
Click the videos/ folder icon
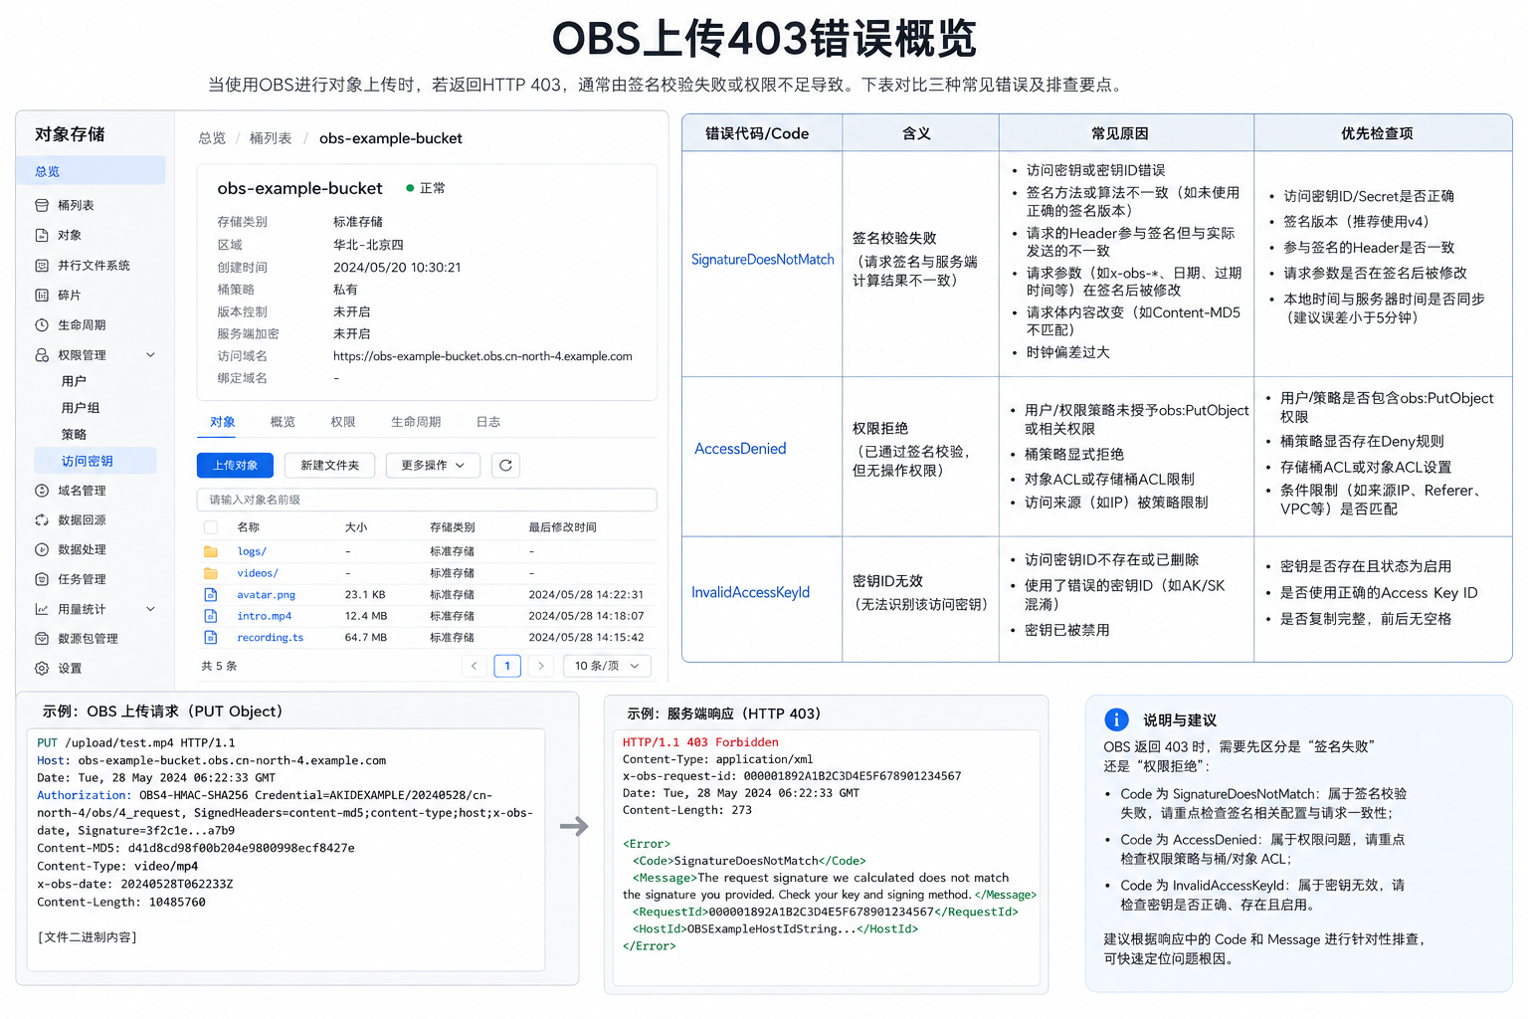click(x=211, y=573)
